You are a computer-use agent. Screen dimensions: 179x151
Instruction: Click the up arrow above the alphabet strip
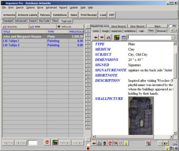point(88,26)
